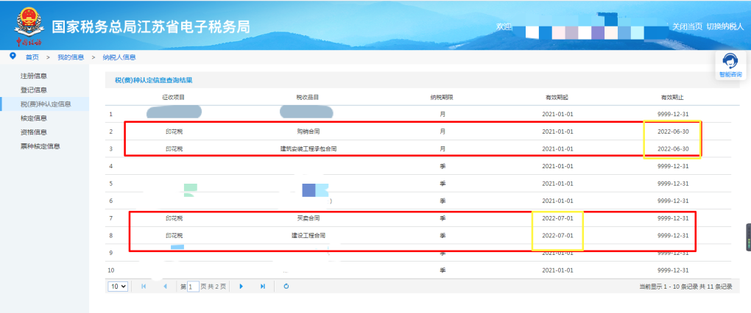Go to previous page arrow
Image resolution: width=751 pixels, height=313 pixels.
[165, 287]
